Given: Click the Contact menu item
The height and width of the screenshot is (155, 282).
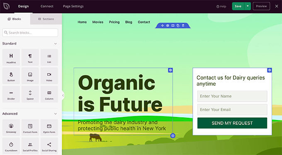Looking at the screenshot, I should pyautogui.click(x=144, y=22).
